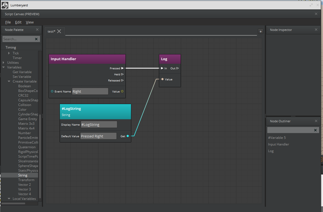
Task: Click the Log node In slot arrow
Action: [162, 68]
